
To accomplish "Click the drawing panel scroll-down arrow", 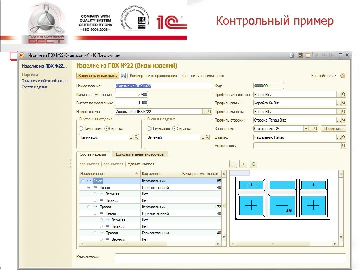I will pyautogui.click(x=341, y=237).
